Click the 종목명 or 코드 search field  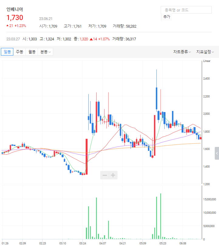click(x=186, y=10)
